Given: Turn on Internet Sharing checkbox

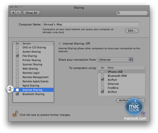Looking at the screenshot, I should click(17, 90).
